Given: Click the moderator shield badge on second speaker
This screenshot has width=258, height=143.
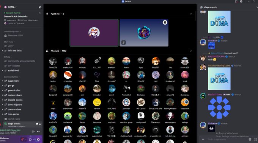Looking at the screenshot, I should click(x=165, y=22).
